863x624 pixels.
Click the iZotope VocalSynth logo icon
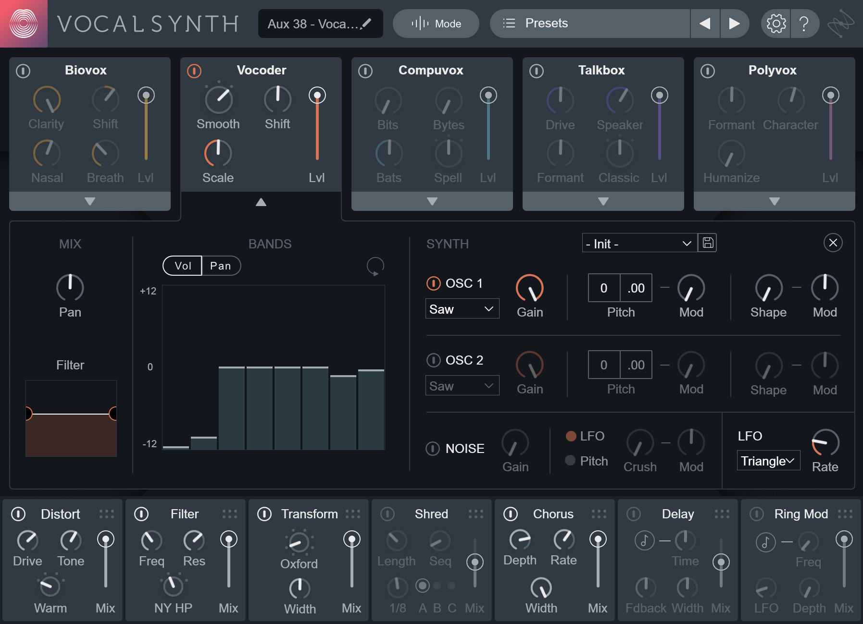(24, 24)
